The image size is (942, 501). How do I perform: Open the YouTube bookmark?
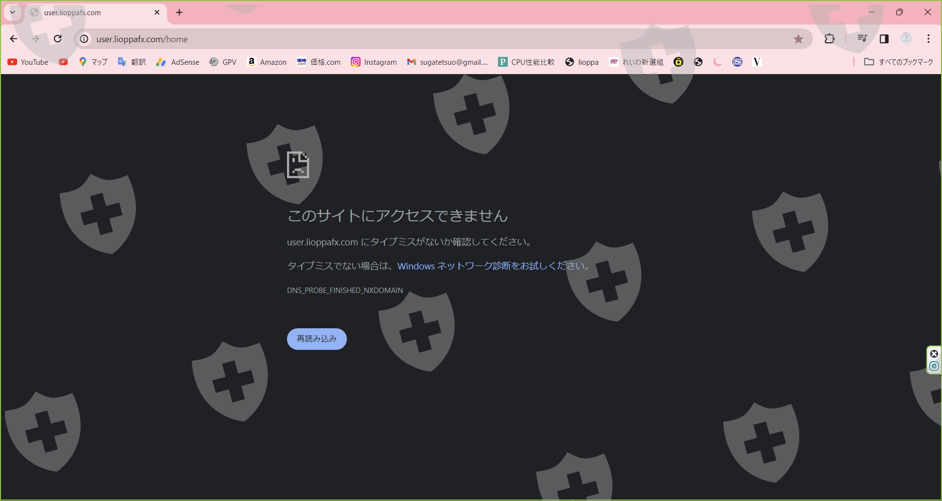tap(28, 62)
